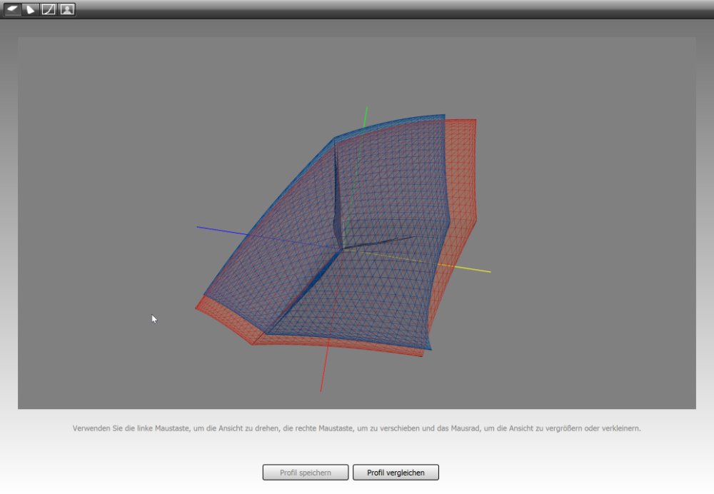Switch to the 3D gamut view icon
This screenshot has width=714, height=494.
pyautogui.click(x=12, y=9)
